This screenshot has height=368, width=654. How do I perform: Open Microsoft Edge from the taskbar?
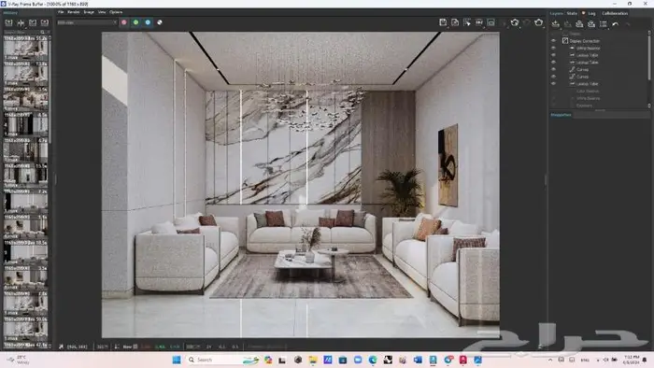click(373, 360)
